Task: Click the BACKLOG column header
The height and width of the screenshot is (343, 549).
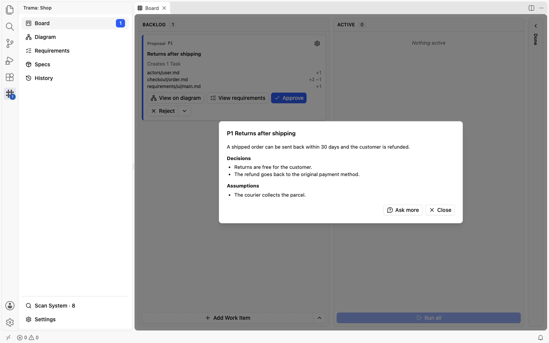Action: tap(154, 25)
